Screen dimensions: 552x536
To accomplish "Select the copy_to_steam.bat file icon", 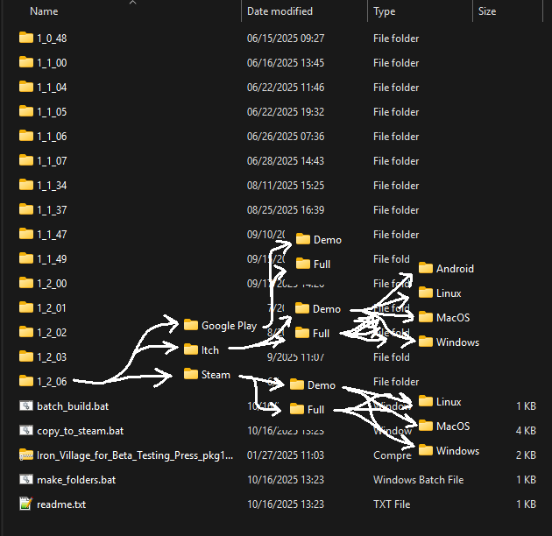I will pyautogui.click(x=26, y=430).
